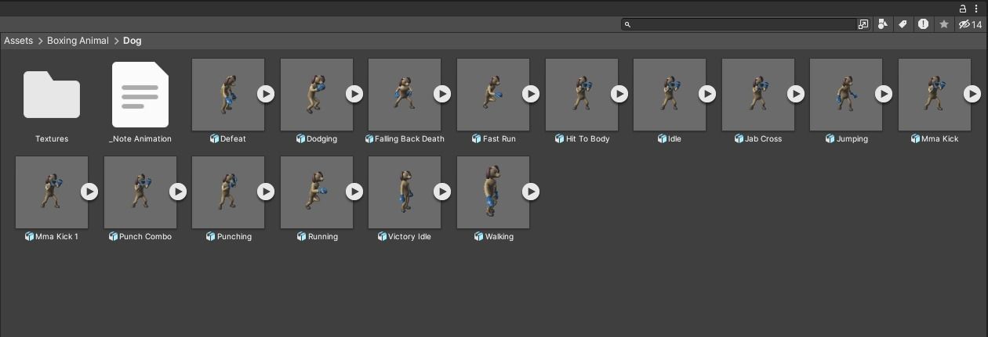Click the Mma Kick 1 label
988x337 pixels.
[56, 237]
